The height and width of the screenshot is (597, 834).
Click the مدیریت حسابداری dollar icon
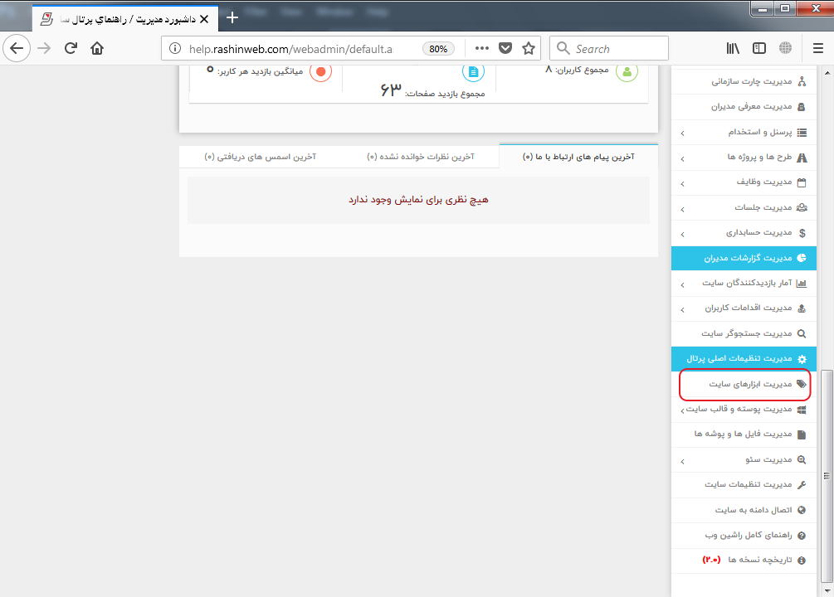point(802,233)
